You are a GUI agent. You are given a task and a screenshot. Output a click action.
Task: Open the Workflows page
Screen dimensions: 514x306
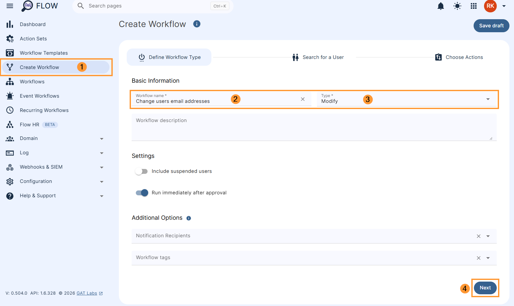(56, 82)
